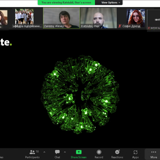Image resolution: width=160 pixels, height=160 pixels.
Task: Click the Zanoza, Alexey name label
Action: 54,26
